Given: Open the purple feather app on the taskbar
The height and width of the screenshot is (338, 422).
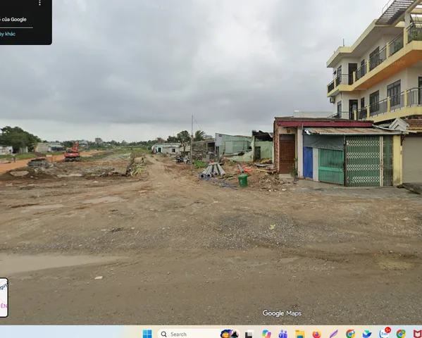Looking at the screenshot, I should click(333, 334).
